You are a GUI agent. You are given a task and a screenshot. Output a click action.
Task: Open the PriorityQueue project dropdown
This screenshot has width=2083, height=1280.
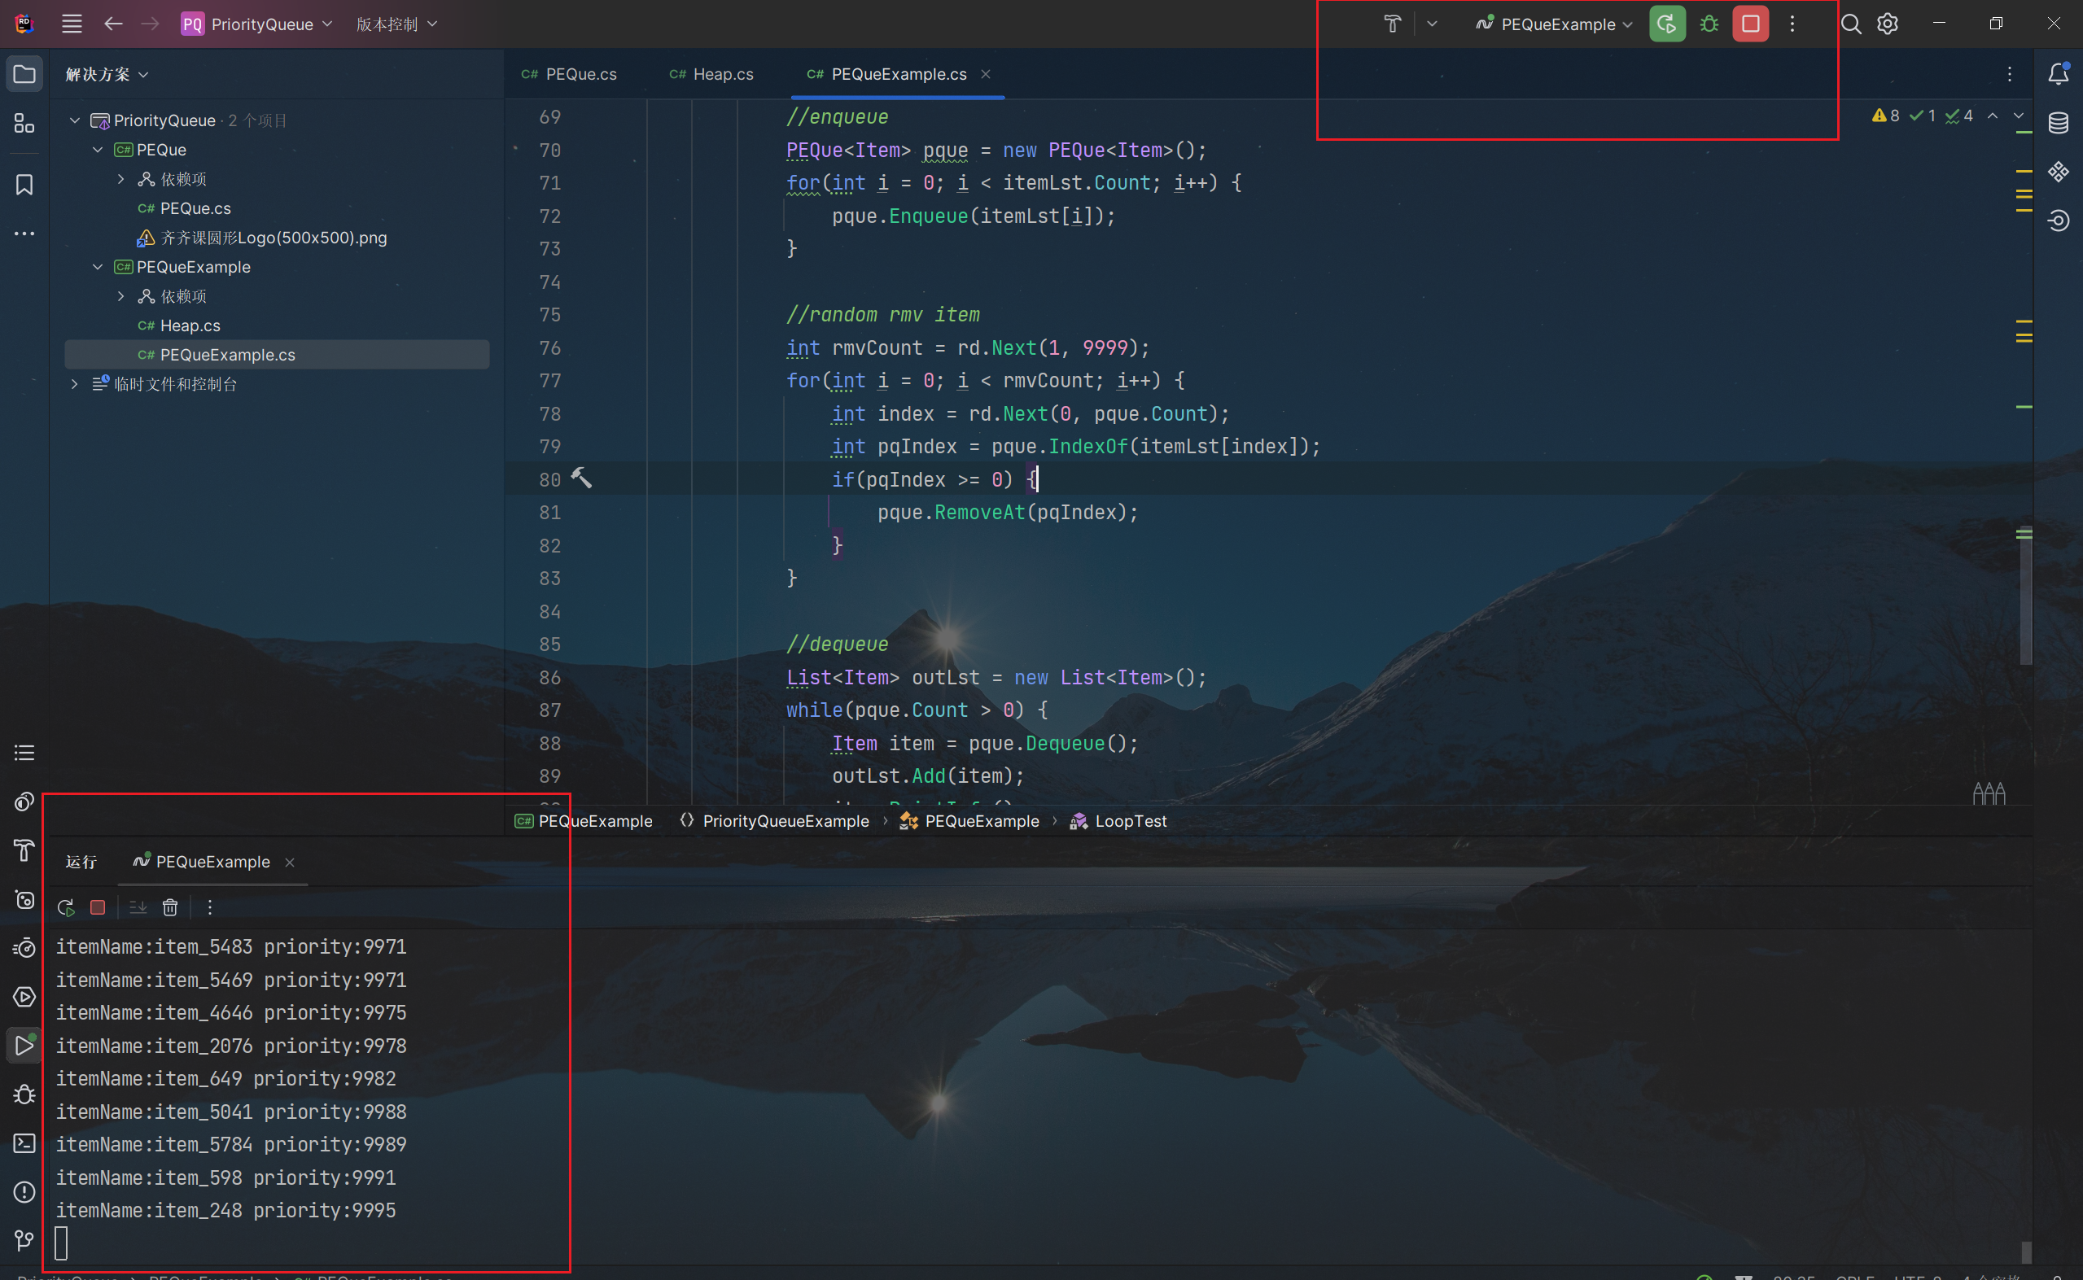tap(256, 24)
